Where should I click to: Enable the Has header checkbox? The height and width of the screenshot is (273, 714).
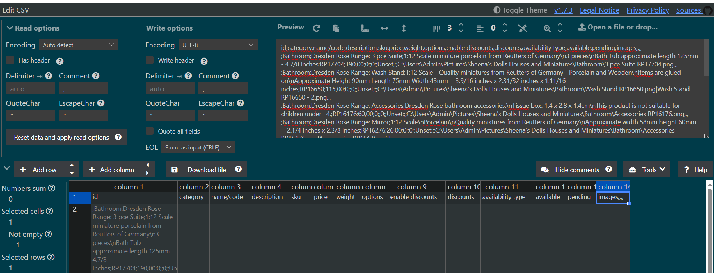pos(10,60)
